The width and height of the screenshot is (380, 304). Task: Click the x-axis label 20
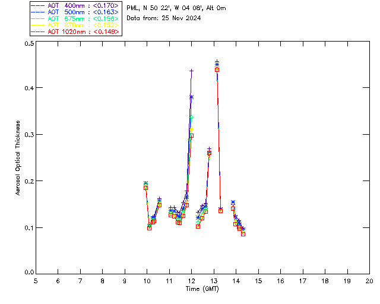[x=369, y=281]
